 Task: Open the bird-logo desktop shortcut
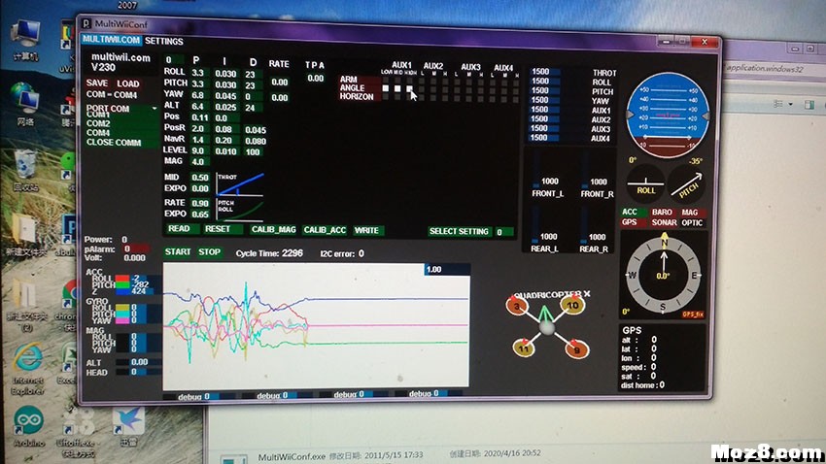(x=128, y=427)
